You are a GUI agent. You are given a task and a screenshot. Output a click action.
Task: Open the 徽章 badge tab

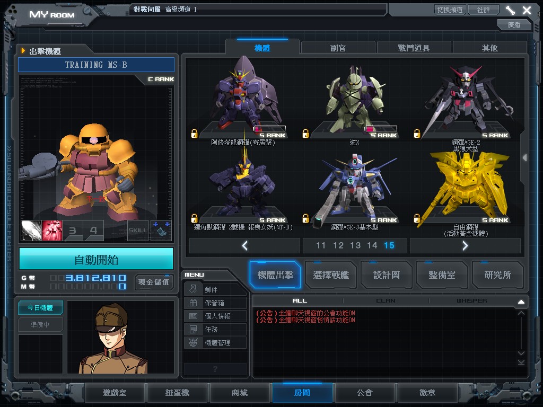point(427,393)
